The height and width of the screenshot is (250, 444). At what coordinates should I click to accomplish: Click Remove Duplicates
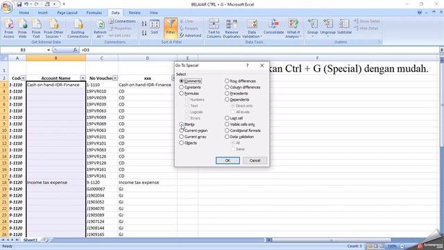[232, 28]
